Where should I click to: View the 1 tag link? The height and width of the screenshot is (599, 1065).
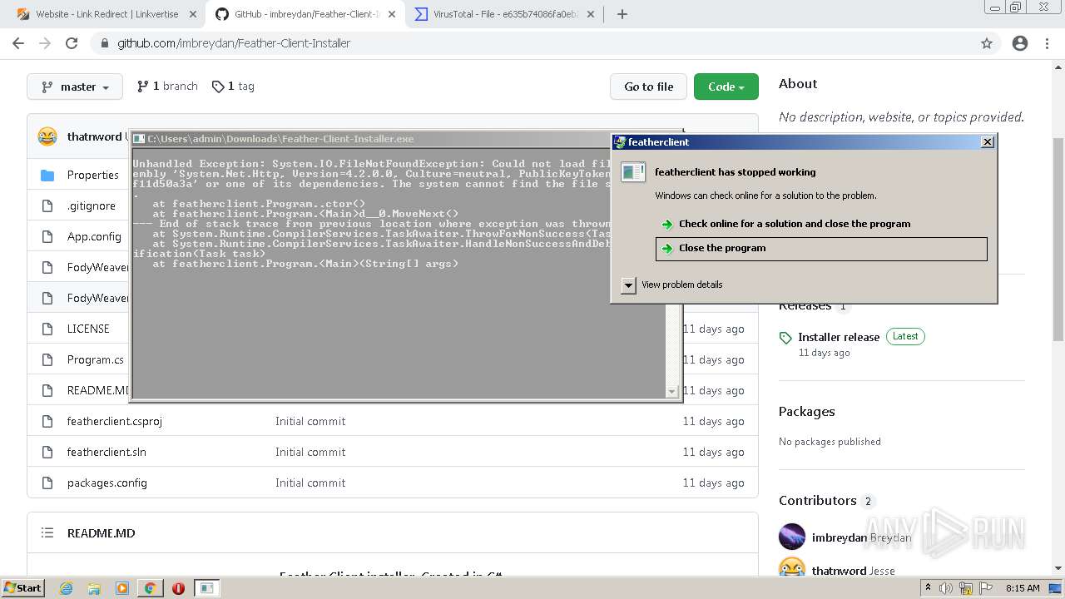coord(233,87)
